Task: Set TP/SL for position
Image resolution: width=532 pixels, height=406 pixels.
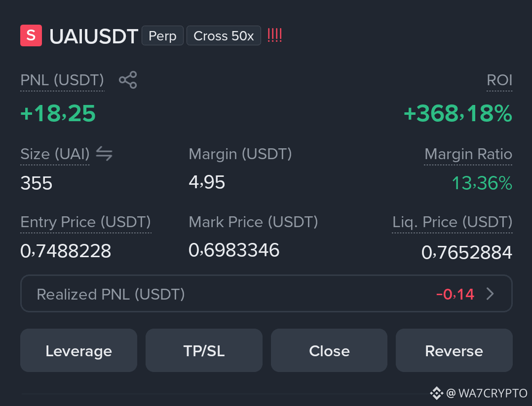Action: (x=204, y=350)
